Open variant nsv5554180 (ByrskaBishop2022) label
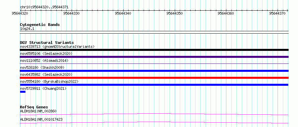The width and height of the screenshot is (298, 127). point(49,81)
